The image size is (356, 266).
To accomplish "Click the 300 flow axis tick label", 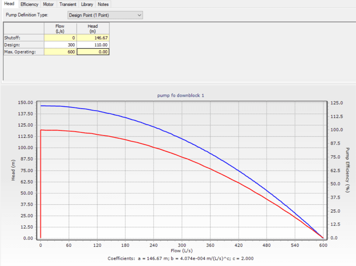I will [182, 245].
